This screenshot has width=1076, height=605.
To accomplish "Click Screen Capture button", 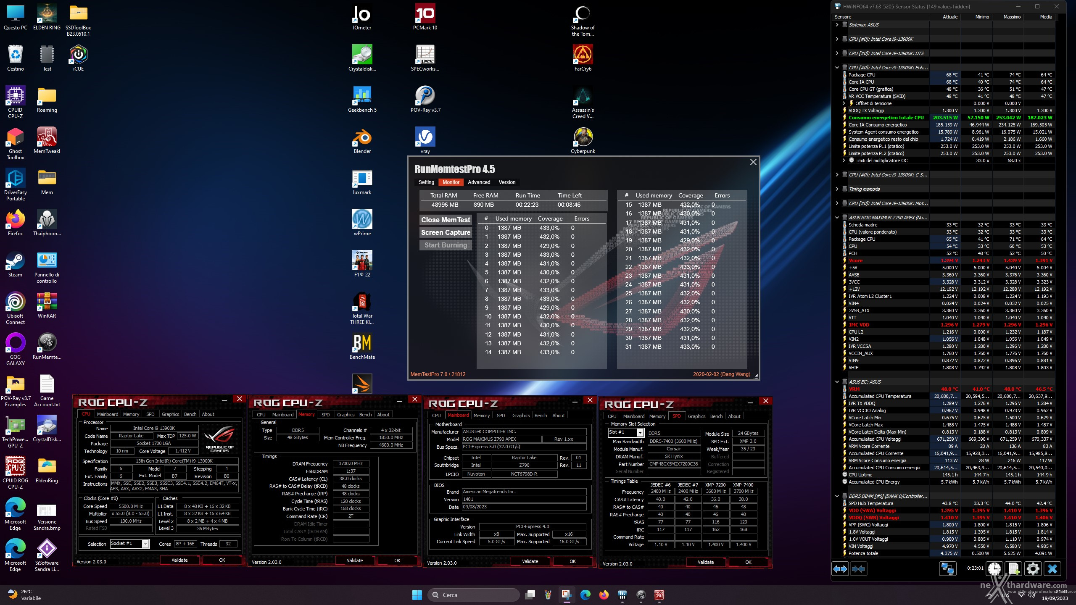I will point(446,233).
